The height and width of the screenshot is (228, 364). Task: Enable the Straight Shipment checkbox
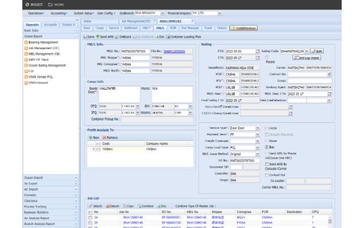267,134
